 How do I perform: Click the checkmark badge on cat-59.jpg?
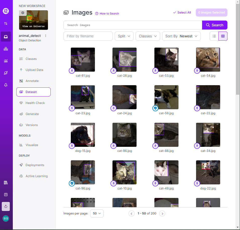tap(155, 108)
